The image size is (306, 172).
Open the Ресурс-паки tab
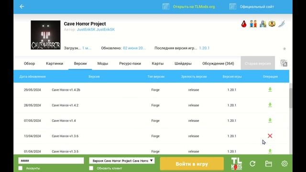click(130, 64)
